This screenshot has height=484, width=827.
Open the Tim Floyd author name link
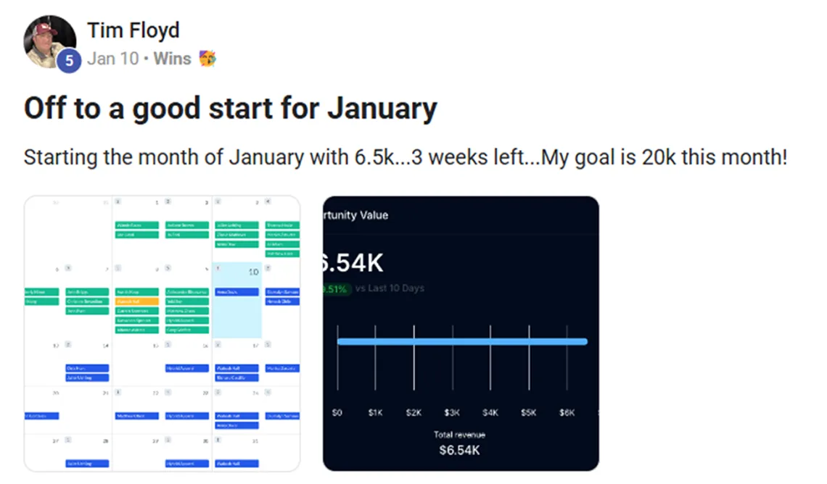click(133, 30)
